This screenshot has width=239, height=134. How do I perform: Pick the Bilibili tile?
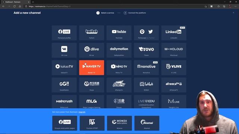click(x=146, y=85)
